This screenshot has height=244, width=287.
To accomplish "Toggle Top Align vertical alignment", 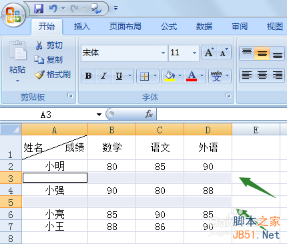I will click(247, 53).
